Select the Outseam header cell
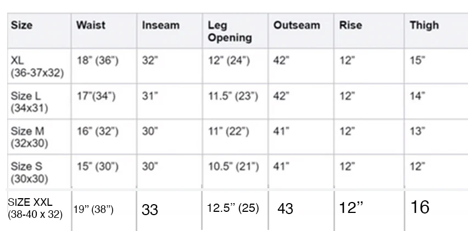The height and width of the screenshot is (231, 468). coord(297,25)
